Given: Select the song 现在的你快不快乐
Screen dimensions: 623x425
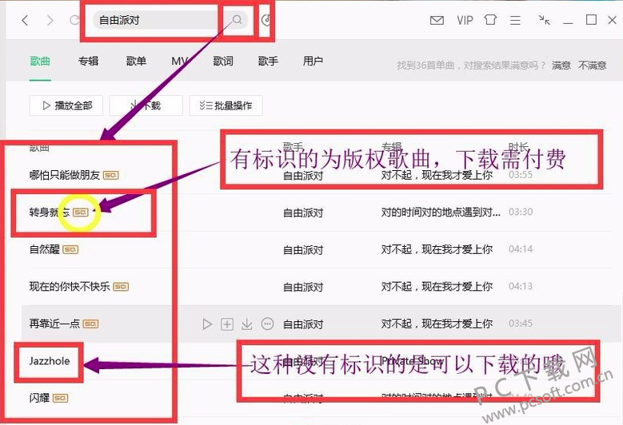Looking at the screenshot, I should coord(70,287).
